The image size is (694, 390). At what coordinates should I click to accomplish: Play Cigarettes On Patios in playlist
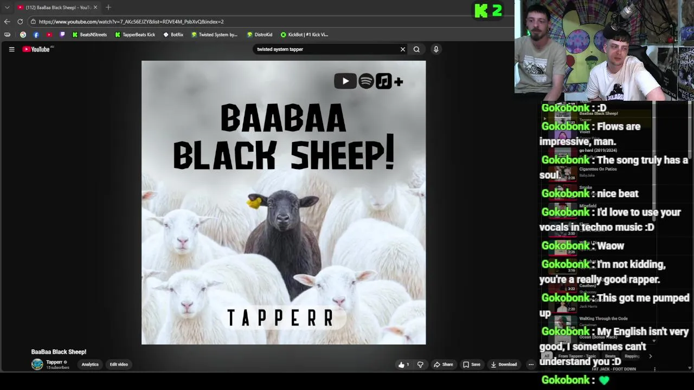tap(598, 172)
